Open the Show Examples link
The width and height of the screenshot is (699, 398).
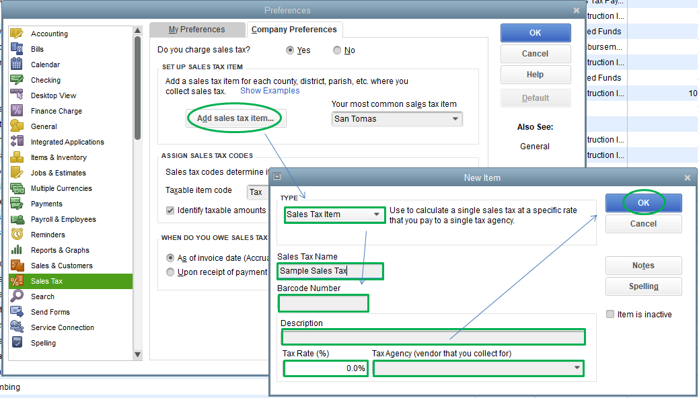270,91
